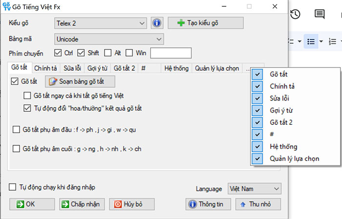Viewport: 342px width, 219px height.
Task: Click the blue info icon beside Telex 2
Action: click(157, 23)
